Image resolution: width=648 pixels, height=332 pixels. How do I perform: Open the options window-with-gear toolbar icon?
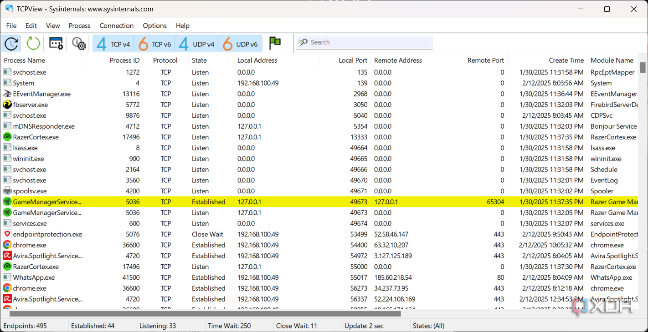click(56, 43)
